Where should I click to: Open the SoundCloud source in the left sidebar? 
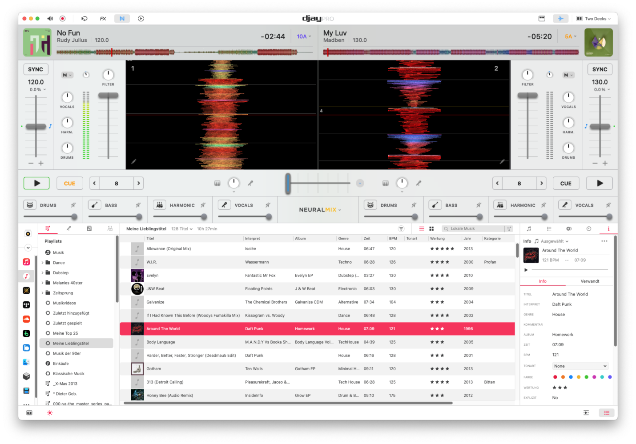coord(26,319)
